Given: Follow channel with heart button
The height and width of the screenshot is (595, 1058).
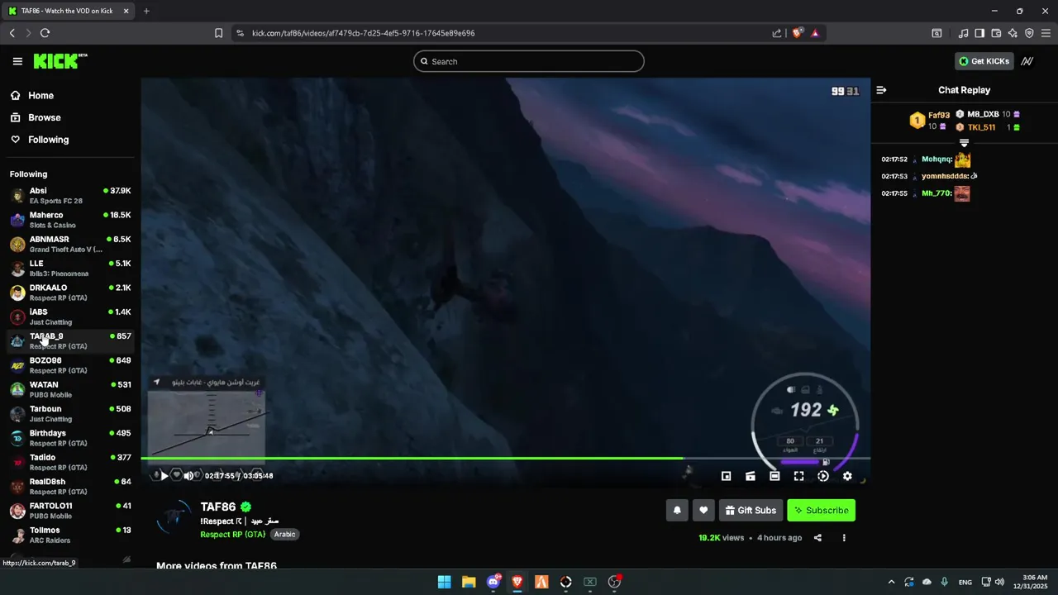Looking at the screenshot, I should [x=703, y=511].
